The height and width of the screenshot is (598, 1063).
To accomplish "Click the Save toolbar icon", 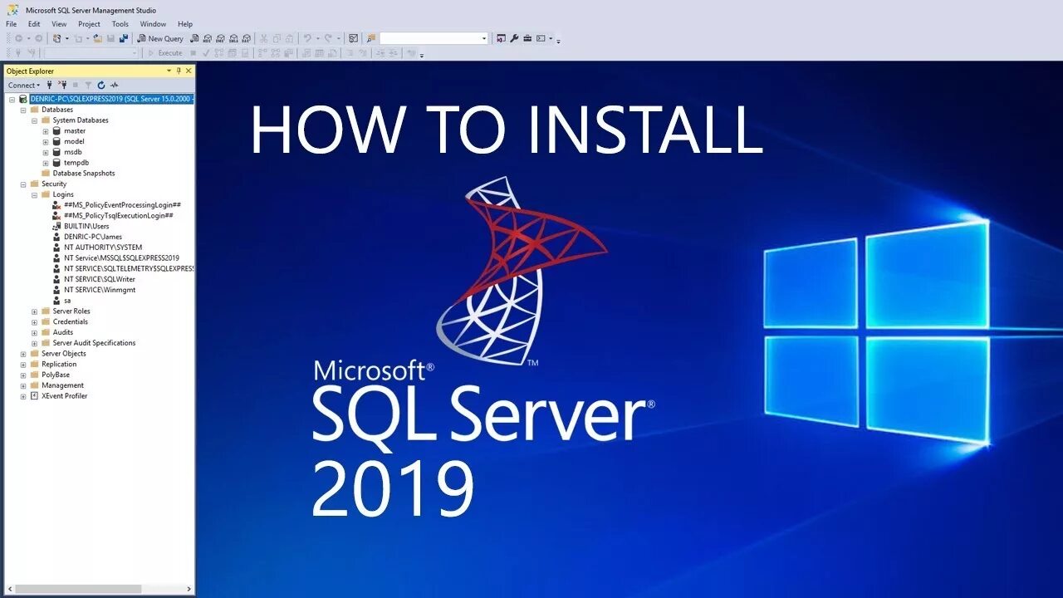I will (x=111, y=38).
